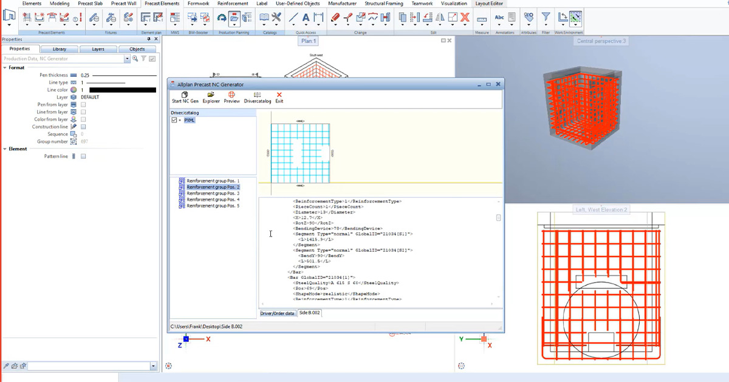Select the Measure ruler tool
Screen dimensions: 729x382
(x=482, y=19)
